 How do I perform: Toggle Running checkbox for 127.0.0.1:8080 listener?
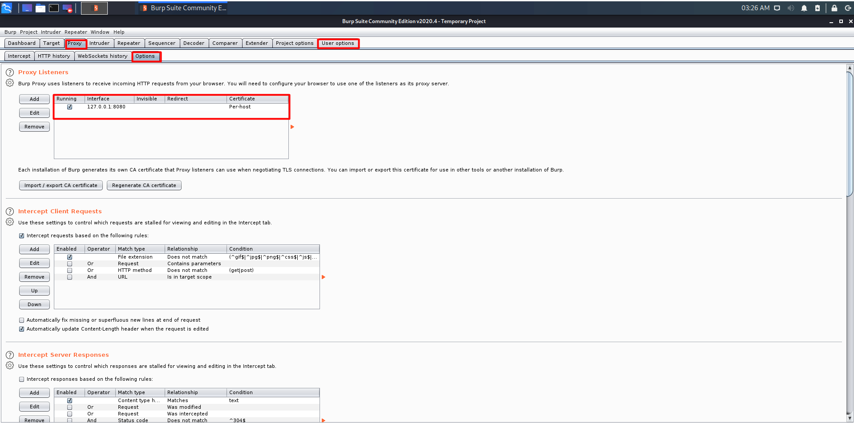69,107
